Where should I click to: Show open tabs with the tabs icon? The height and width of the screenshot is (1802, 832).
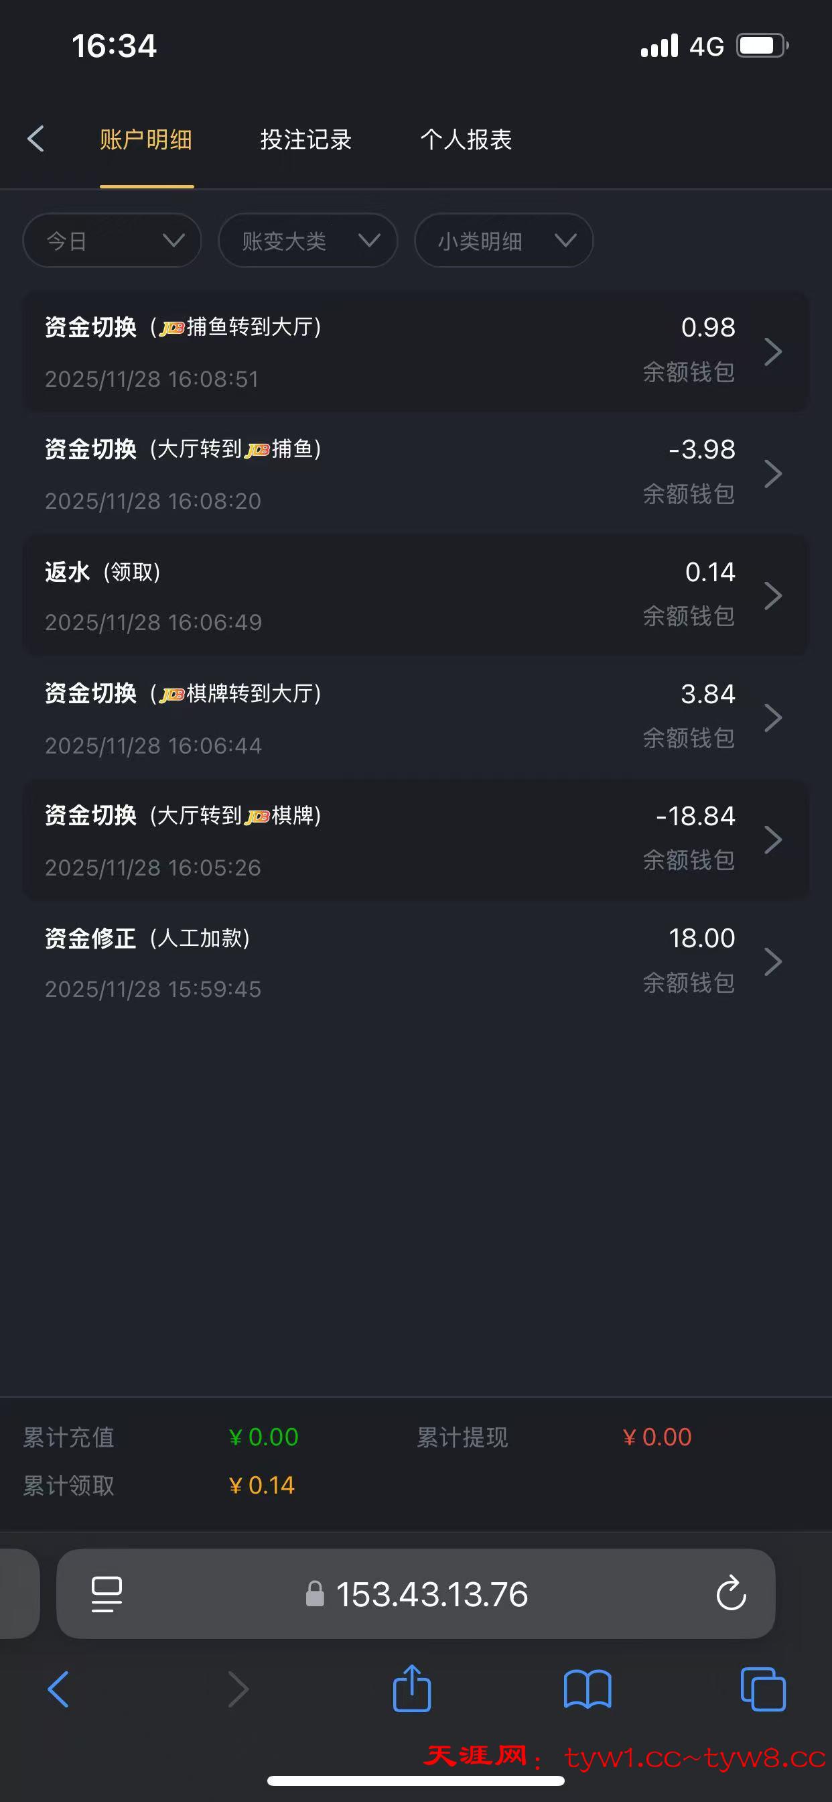(x=762, y=1689)
